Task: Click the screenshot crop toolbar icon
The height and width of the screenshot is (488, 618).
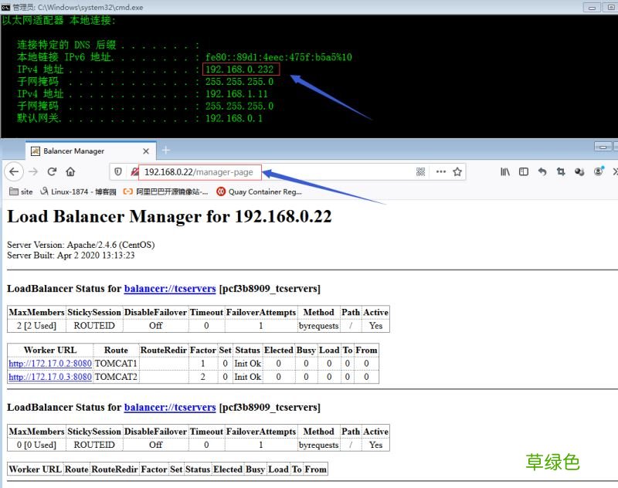Action: click(x=561, y=171)
